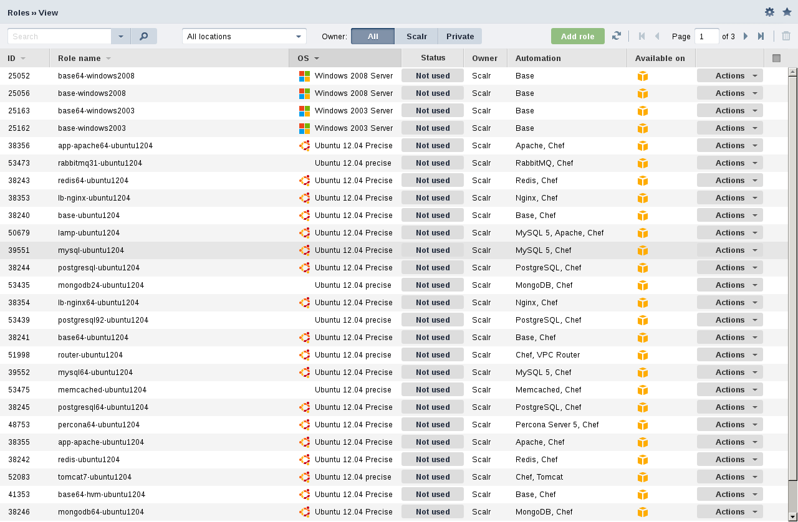Open Actions menu for mongodb64-ubuntu1204

coord(730,512)
